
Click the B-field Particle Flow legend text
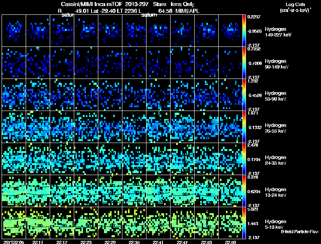click(x=299, y=232)
